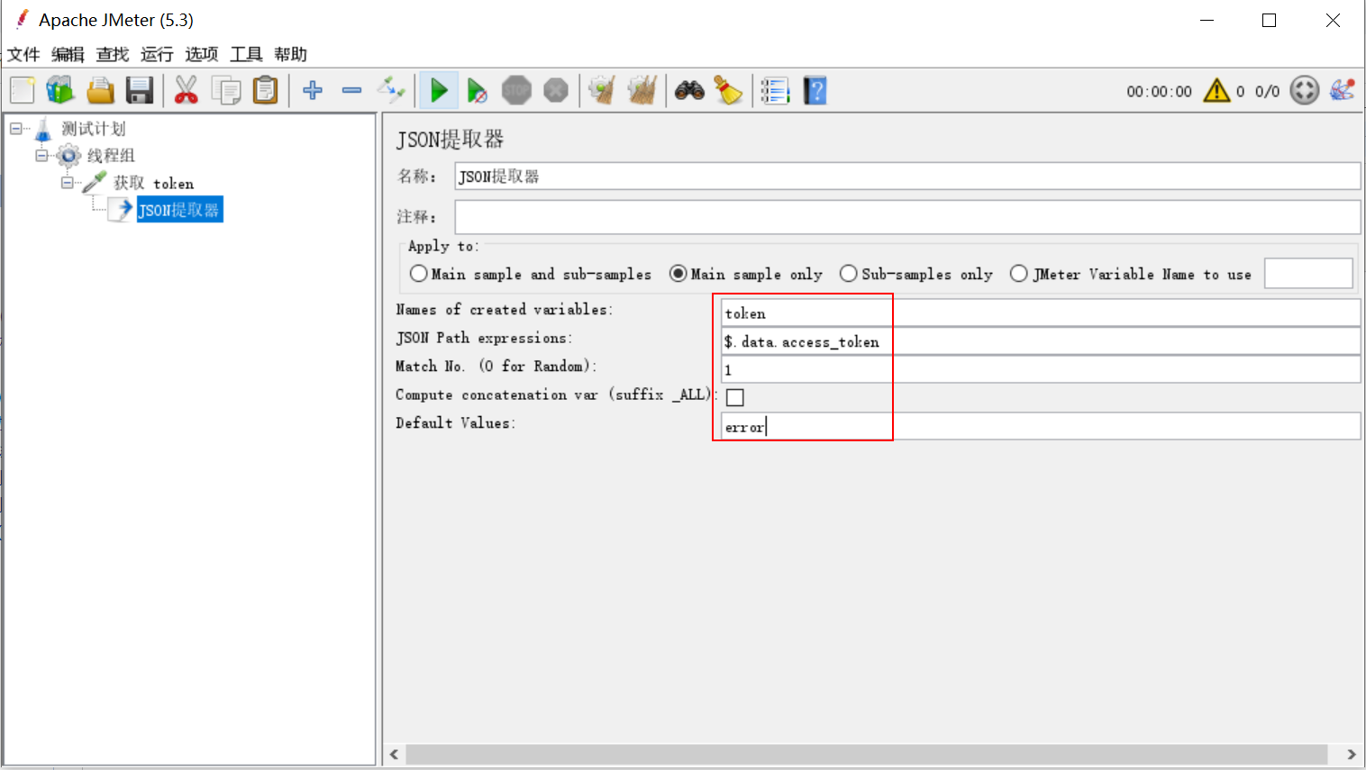Reset search with yellow brush icon
Viewport: 1366px width, 770px height.
coord(728,90)
